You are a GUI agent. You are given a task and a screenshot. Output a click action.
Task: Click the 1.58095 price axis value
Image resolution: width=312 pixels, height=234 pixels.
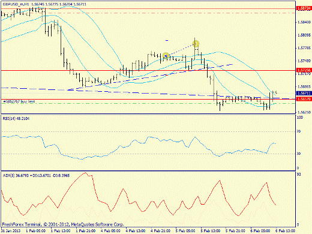point(304,35)
